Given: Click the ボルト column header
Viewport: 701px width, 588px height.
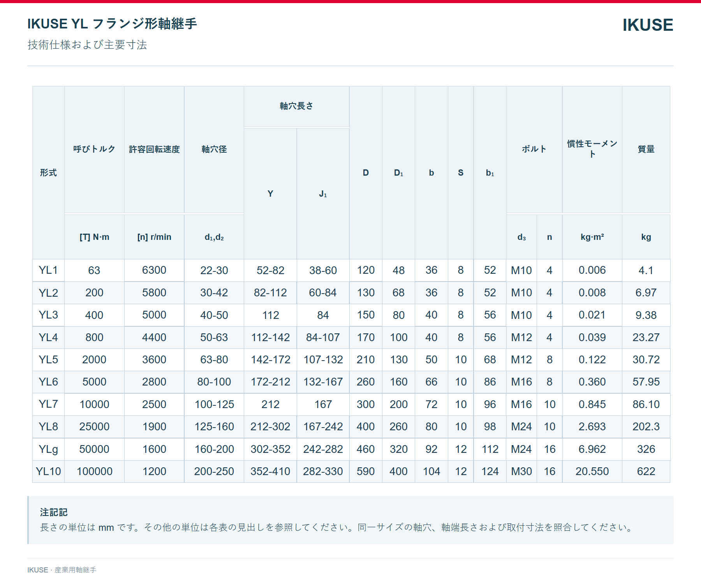Looking at the screenshot, I should coord(534,149).
